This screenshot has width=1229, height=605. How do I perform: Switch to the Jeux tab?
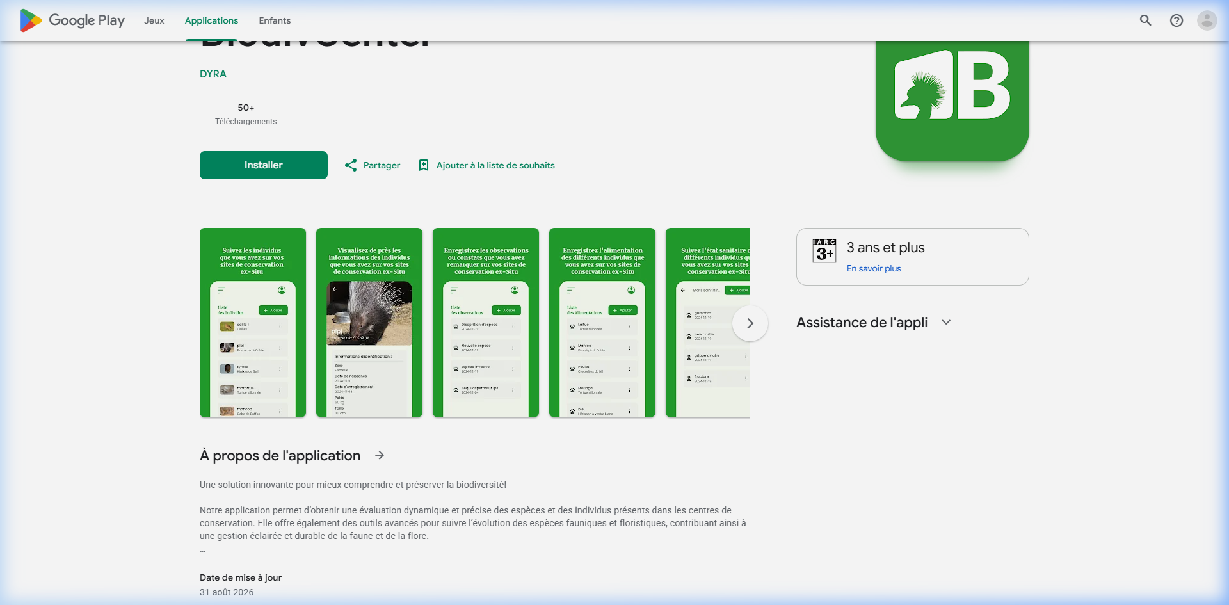154,20
